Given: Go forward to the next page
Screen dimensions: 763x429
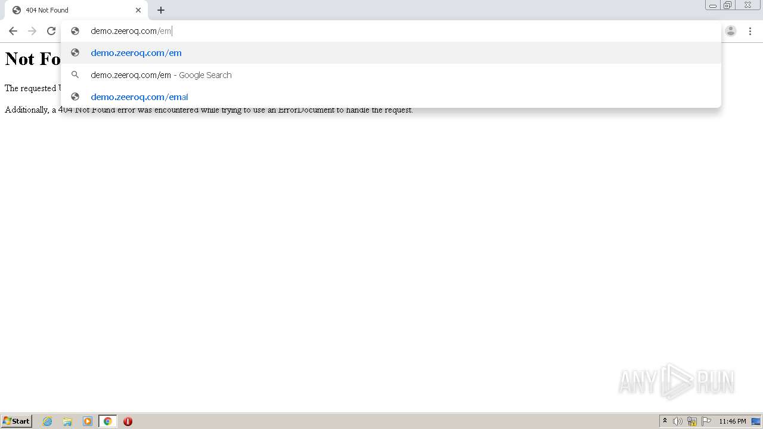Looking at the screenshot, I should tap(32, 31).
